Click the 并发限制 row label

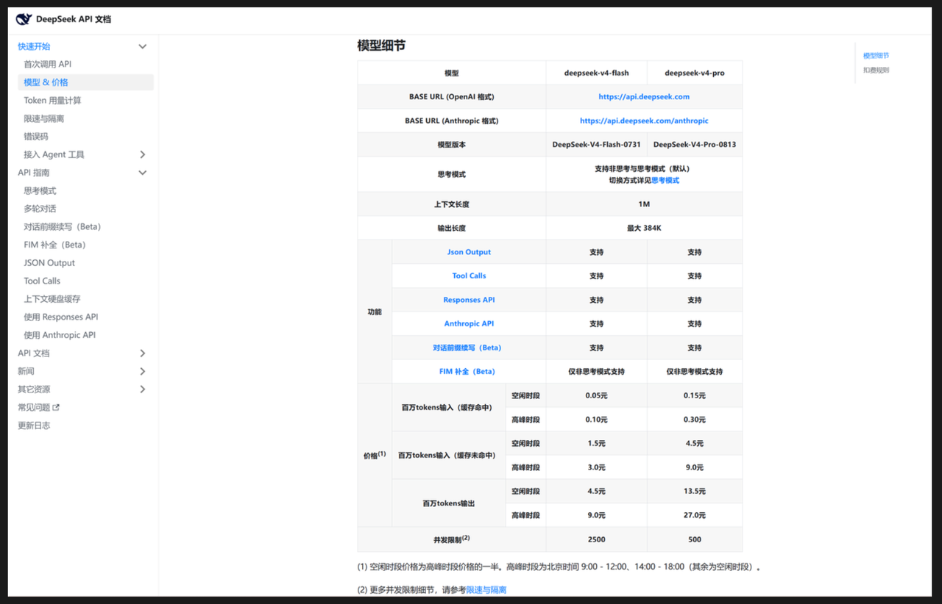[452, 539]
